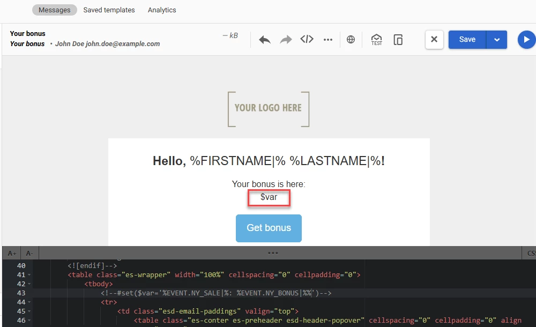Expand the Save dropdown arrow

(x=497, y=40)
